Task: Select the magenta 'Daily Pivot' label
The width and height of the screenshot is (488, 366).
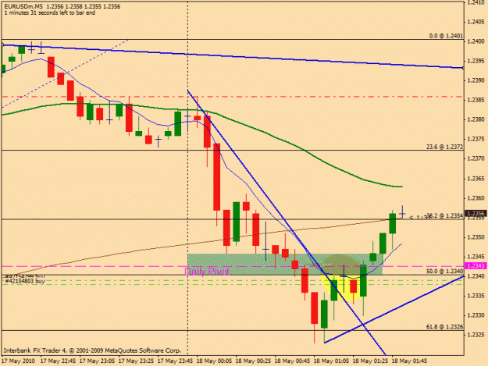Action: pyautogui.click(x=207, y=272)
